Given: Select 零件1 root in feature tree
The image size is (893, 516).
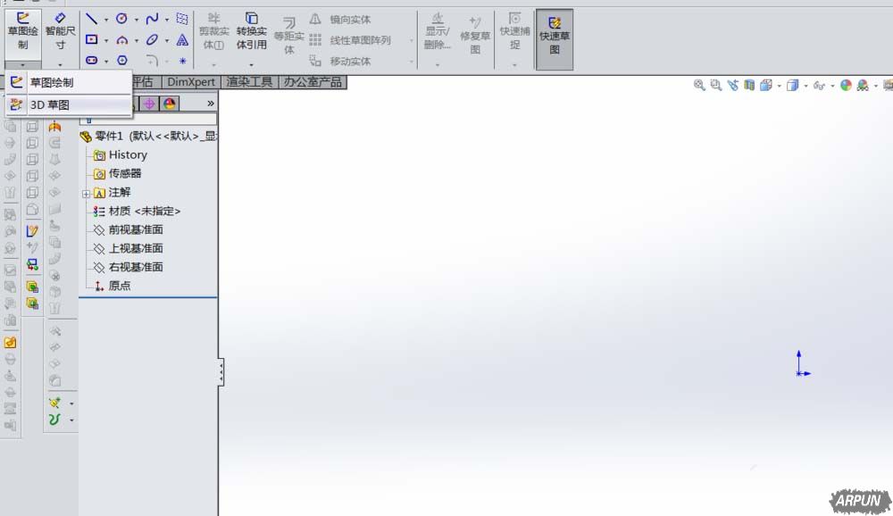Looking at the screenshot, I should [149, 136].
